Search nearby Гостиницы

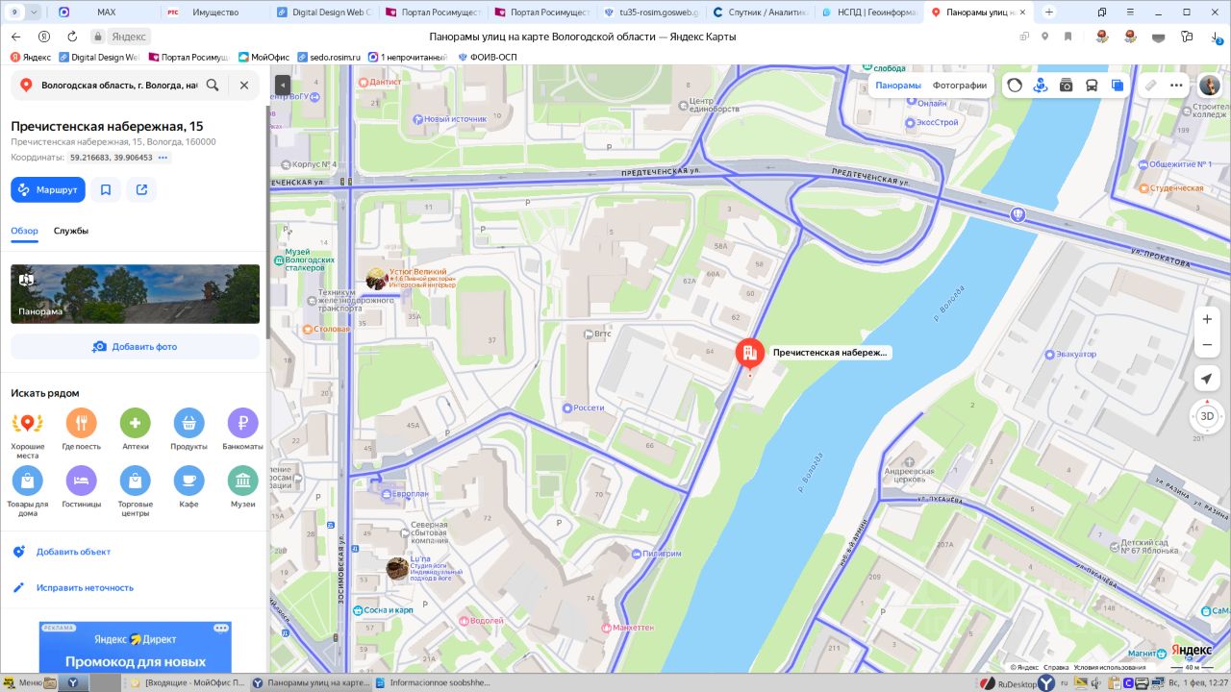82,487
